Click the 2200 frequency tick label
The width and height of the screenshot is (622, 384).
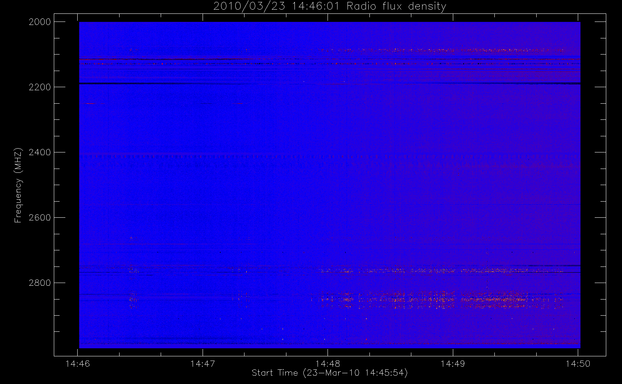pos(40,87)
